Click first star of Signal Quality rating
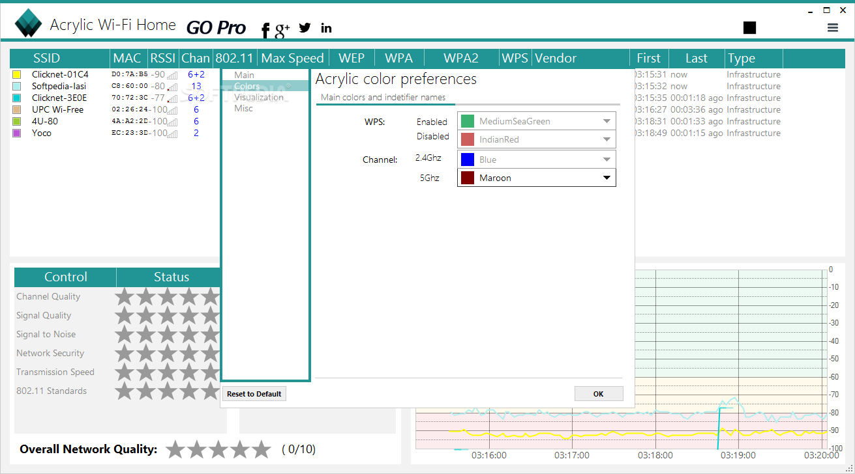The width and height of the screenshot is (855, 474). click(125, 315)
